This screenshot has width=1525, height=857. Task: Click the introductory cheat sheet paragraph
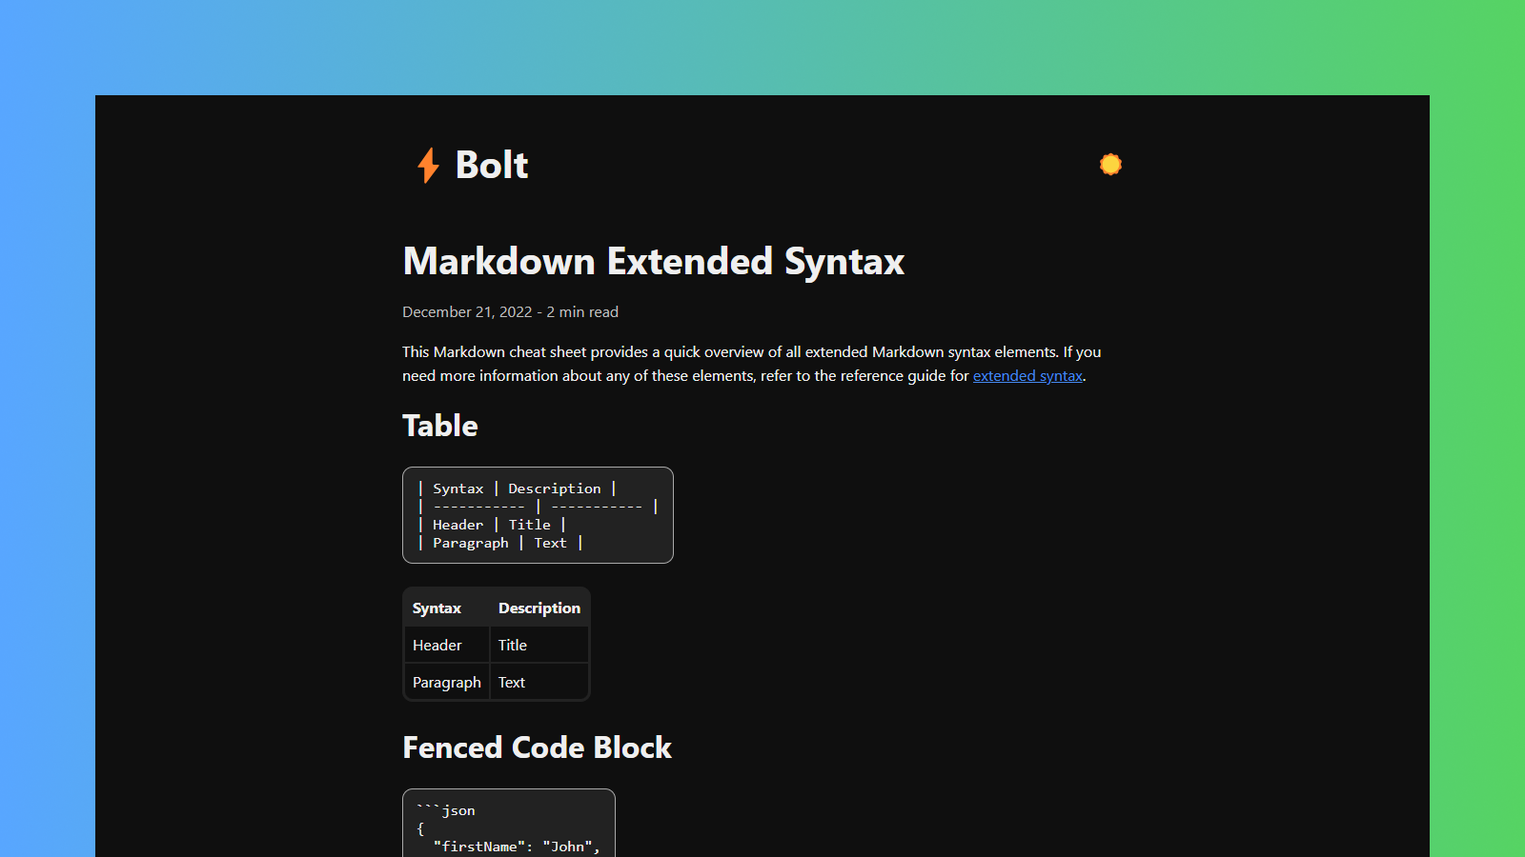751,364
